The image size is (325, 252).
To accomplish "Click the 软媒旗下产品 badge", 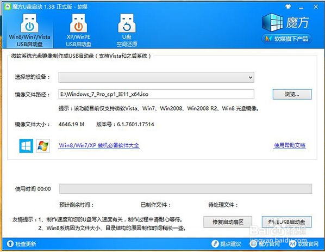I will point(287,39).
